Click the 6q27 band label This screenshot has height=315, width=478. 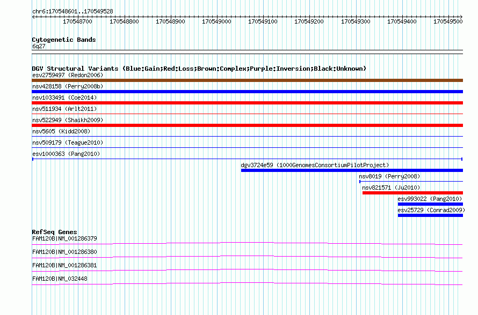coord(39,46)
